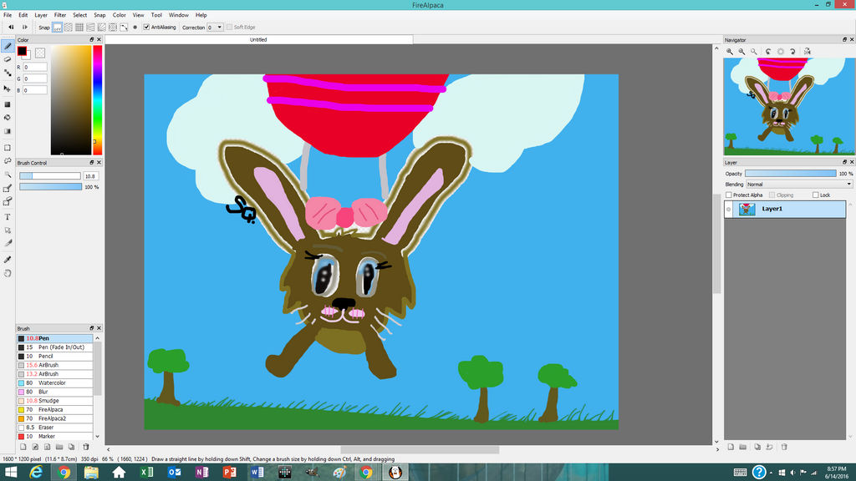Select the Text tool
Viewport: 856px width, 481px height.
[x=8, y=217]
